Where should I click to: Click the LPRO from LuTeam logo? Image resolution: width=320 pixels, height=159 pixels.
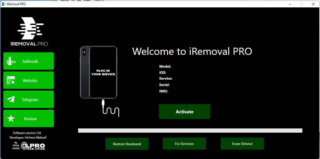pyautogui.click(x=32, y=146)
